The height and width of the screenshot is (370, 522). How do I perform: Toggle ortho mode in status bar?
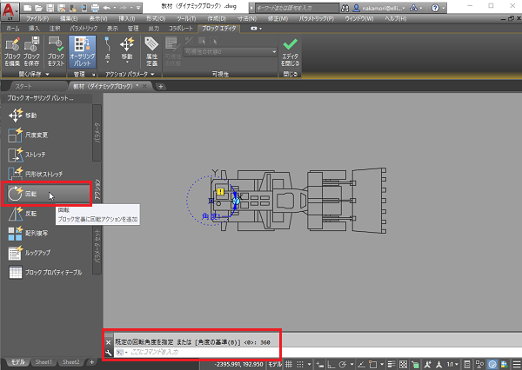[x=331, y=364]
